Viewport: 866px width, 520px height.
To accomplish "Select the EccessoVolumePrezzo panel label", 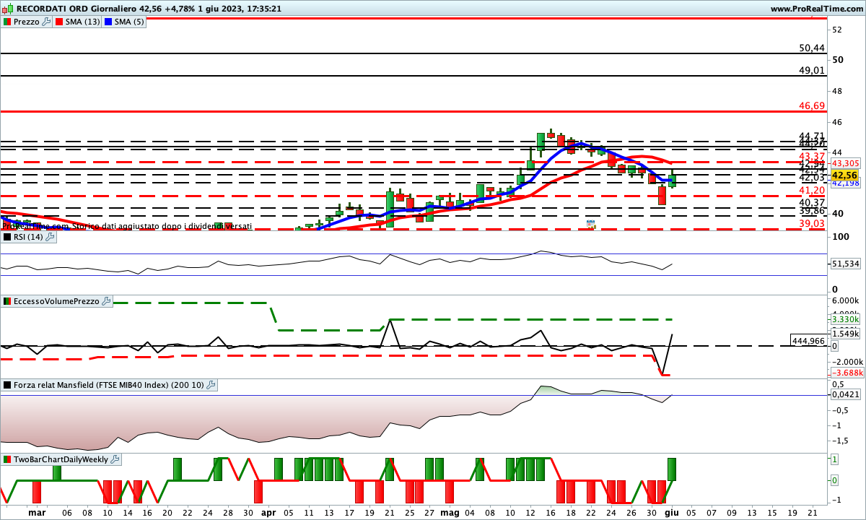I will pos(57,301).
